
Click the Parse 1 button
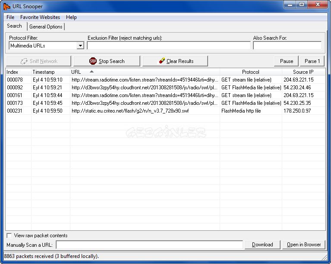312,61
